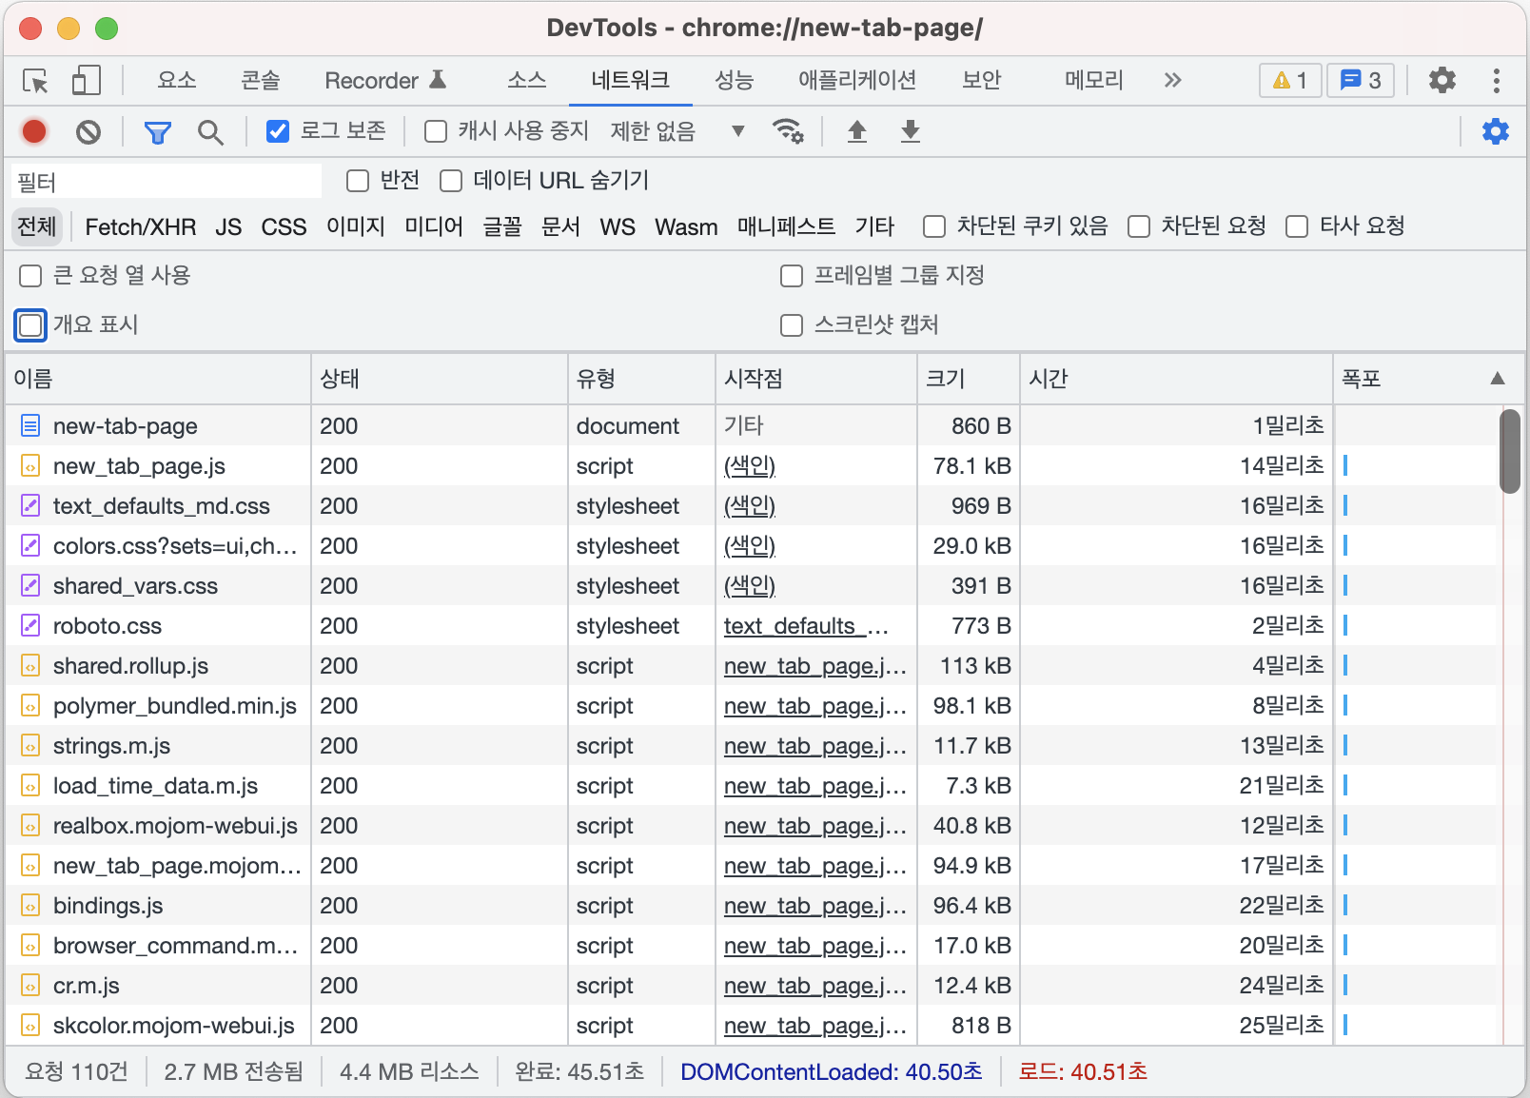The width and height of the screenshot is (1530, 1098).
Task: Export HAR file with download arrow
Action: click(911, 131)
